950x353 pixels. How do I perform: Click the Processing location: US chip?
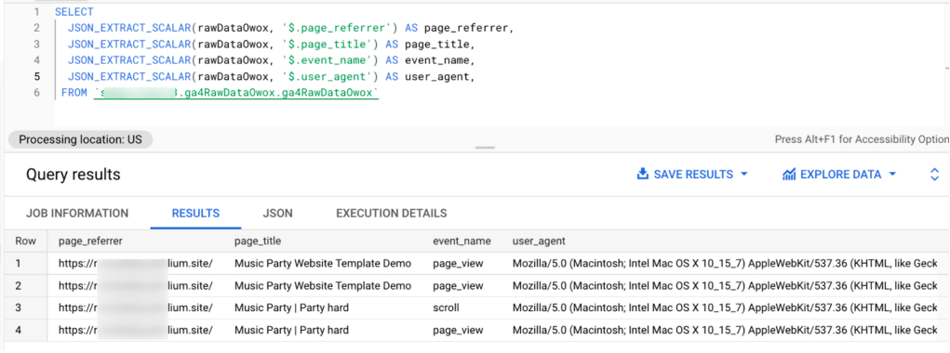(x=80, y=139)
